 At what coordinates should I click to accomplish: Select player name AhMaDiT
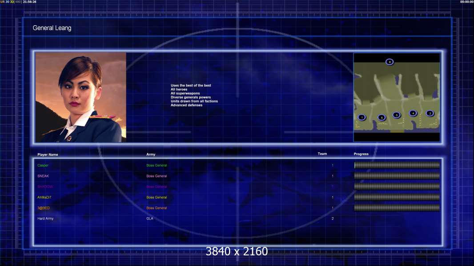coord(44,197)
